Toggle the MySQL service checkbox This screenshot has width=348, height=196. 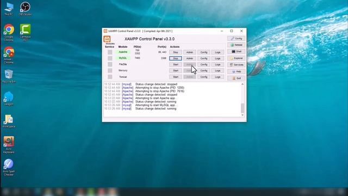coord(110,58)
